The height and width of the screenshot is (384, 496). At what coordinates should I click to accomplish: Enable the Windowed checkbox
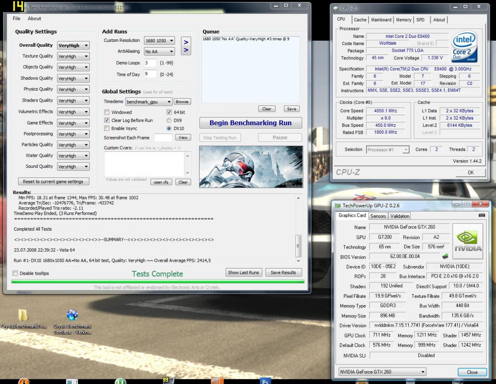(x=107, y=112)
